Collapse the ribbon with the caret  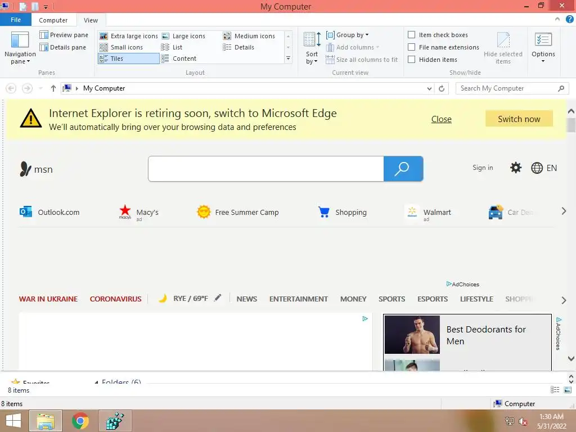click(x=557, y=20)
